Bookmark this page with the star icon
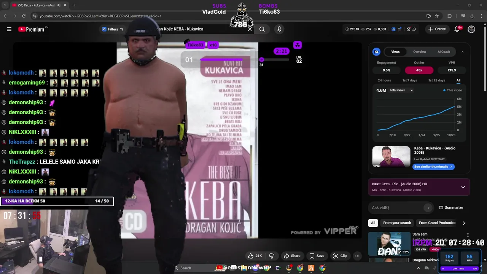 [437, 16]
